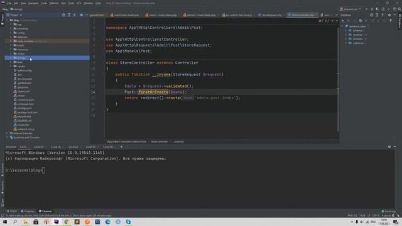Show hidden editor tabs dropdown

(x=337, y=15)
